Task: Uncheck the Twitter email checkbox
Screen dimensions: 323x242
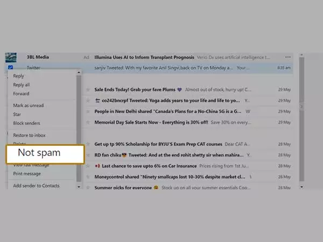Action: click(x=11, y=67)
